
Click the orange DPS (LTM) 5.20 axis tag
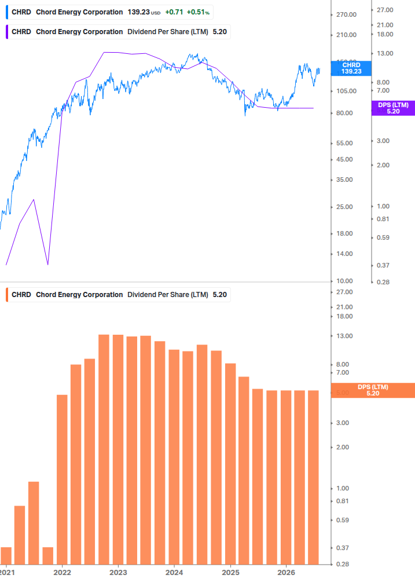pyautogui.click(x=373, y=390)
